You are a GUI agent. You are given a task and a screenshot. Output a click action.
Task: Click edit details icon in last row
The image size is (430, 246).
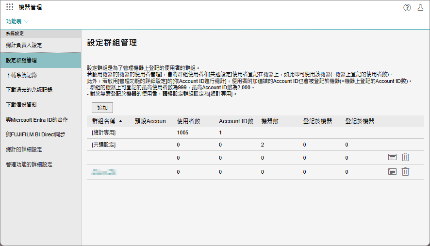coord(393,172)
